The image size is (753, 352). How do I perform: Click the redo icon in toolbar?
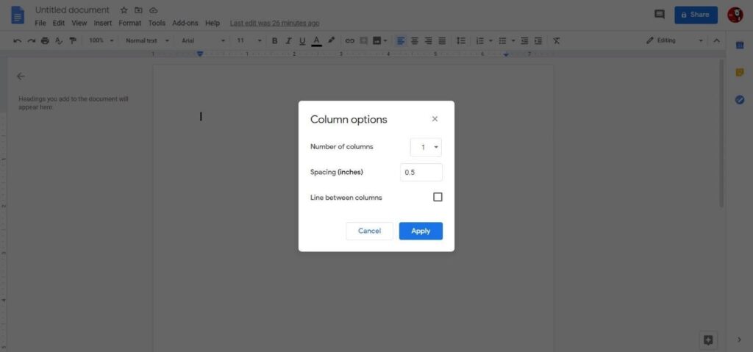click(x=31, y=41)
